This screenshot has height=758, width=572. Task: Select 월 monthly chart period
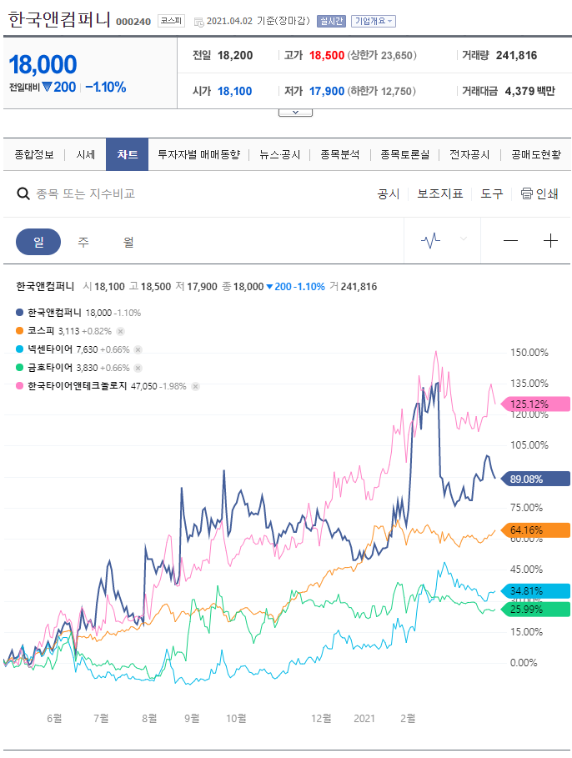coord(128,242)
